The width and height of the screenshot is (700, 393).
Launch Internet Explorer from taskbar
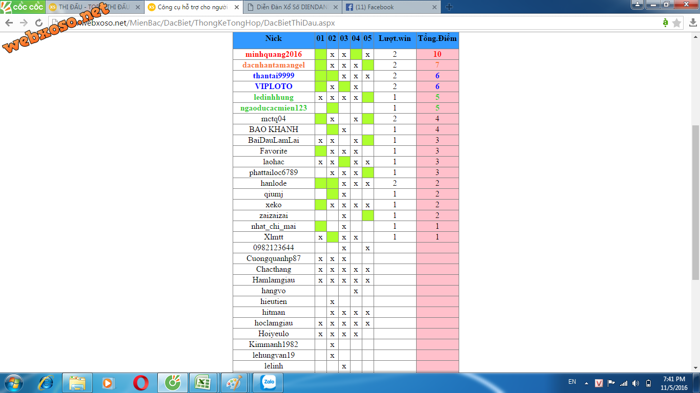(46, 383)
